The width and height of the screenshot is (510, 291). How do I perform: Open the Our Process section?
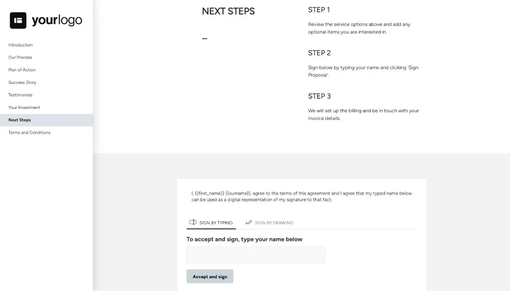pos(20,57)
